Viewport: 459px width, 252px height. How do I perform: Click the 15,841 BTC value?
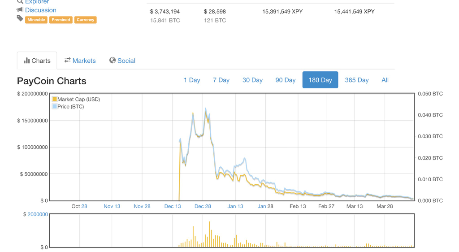pyautogui.click(x=165, y=21)
